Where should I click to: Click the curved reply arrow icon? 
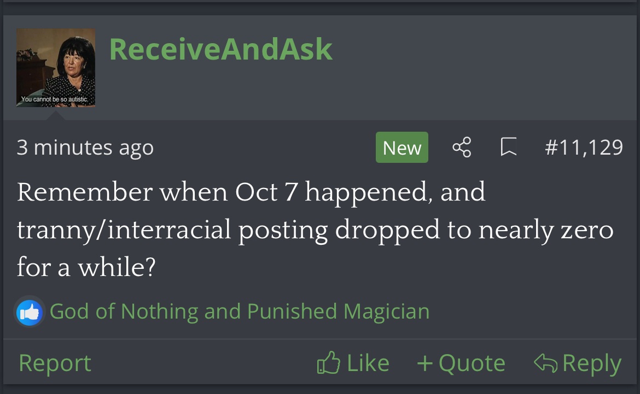(546, 363)
